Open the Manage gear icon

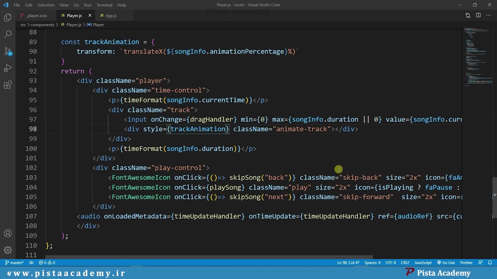(x=8, y=250)
